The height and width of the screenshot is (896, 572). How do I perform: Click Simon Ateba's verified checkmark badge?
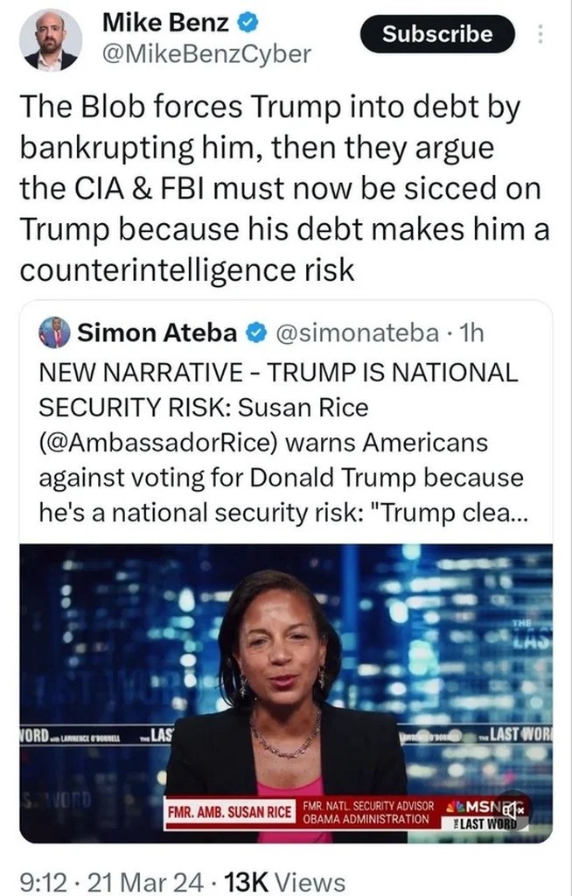[255, 333]
